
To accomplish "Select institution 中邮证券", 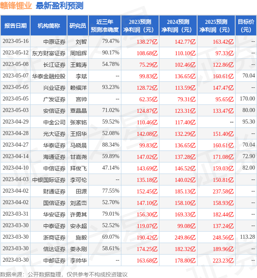I will coord(54,261).
